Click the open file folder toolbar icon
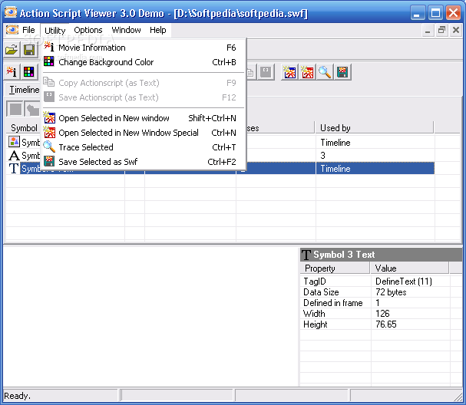Image resolution: width=466 pixels, height=405 pixels. pos(12,50)
